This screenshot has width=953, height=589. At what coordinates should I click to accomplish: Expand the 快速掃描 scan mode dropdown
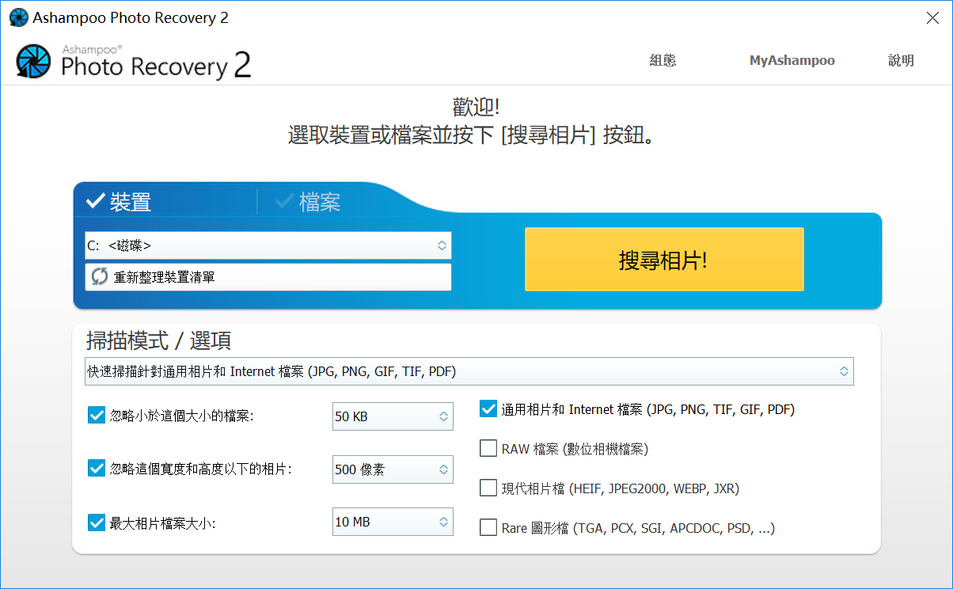pos(469,371)
